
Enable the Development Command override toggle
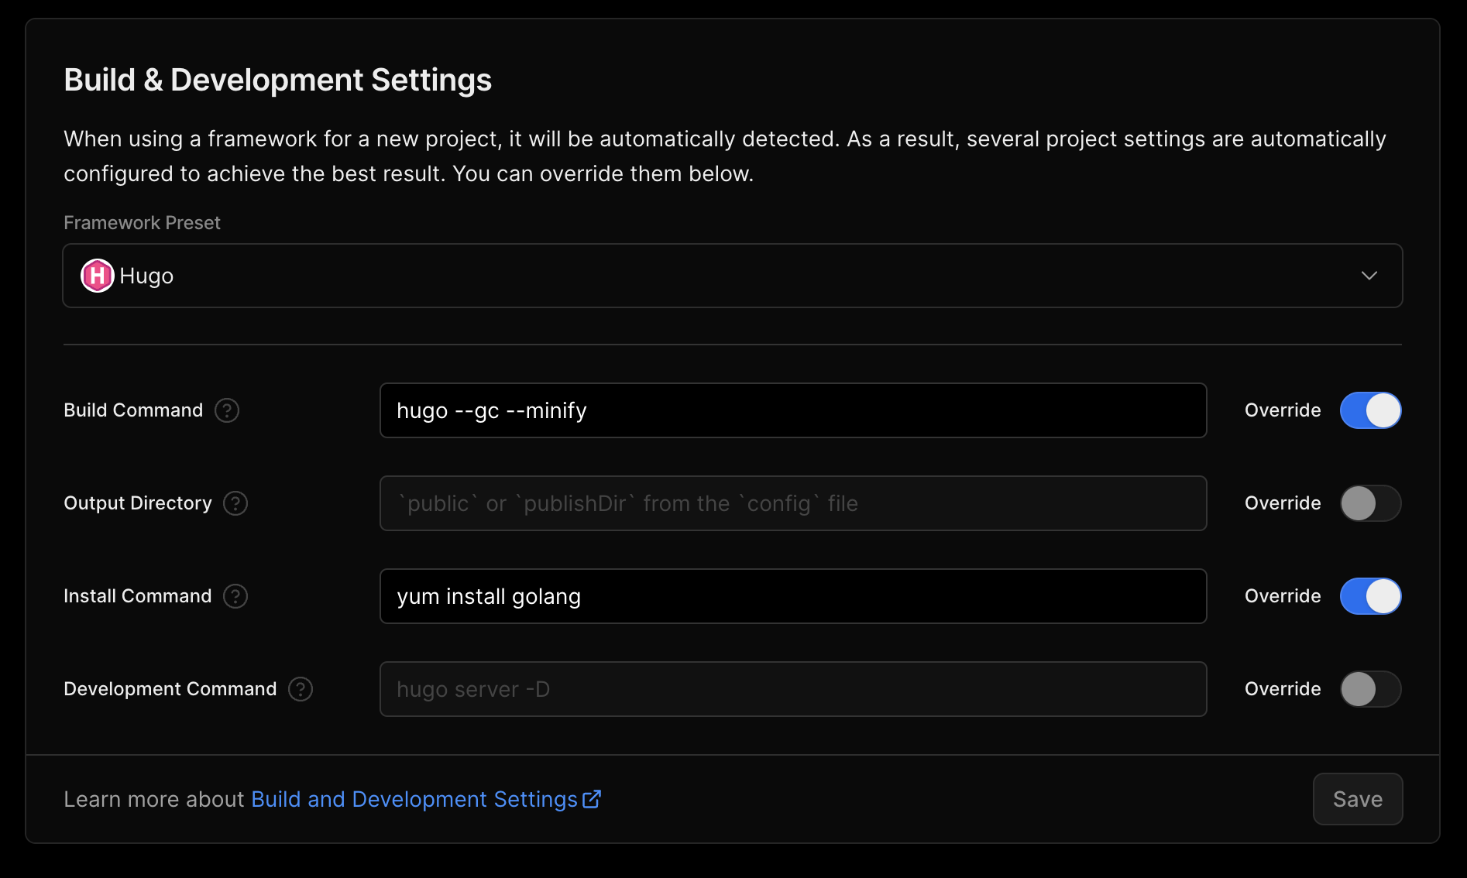point(1370,689)
